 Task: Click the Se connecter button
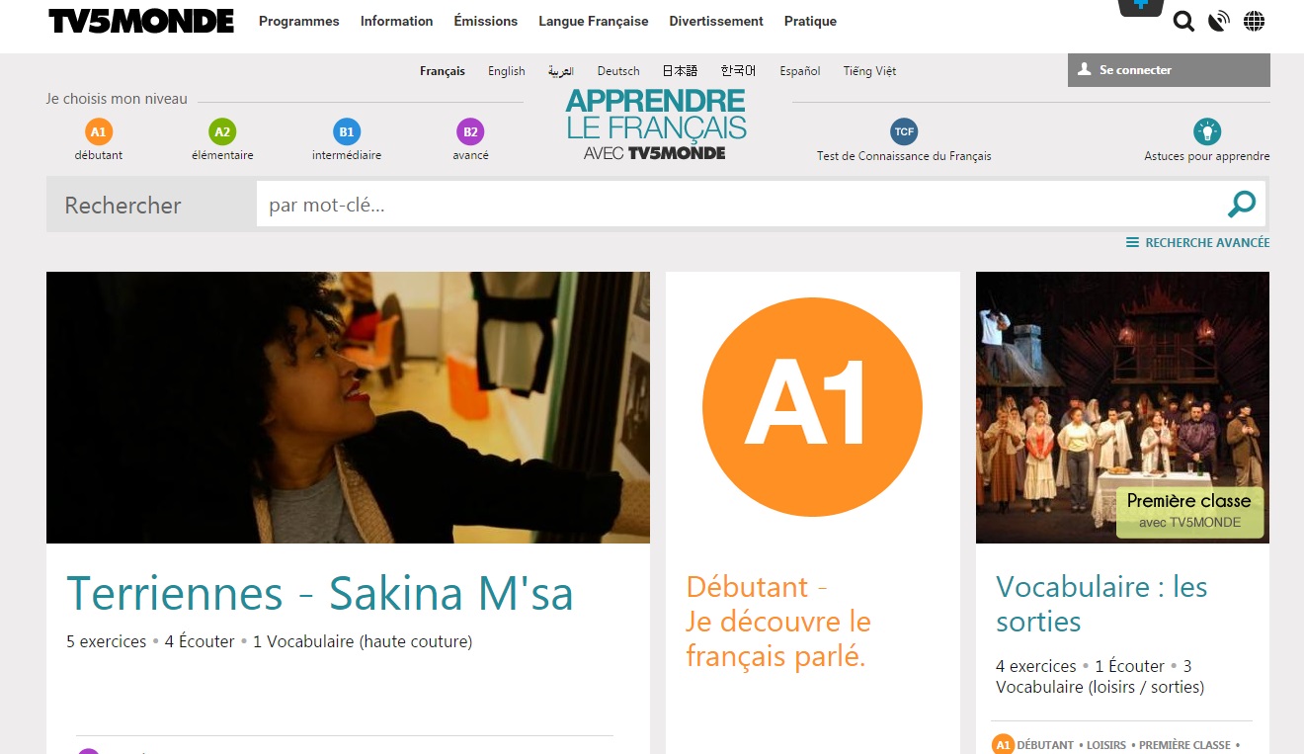pos(1169,70)
